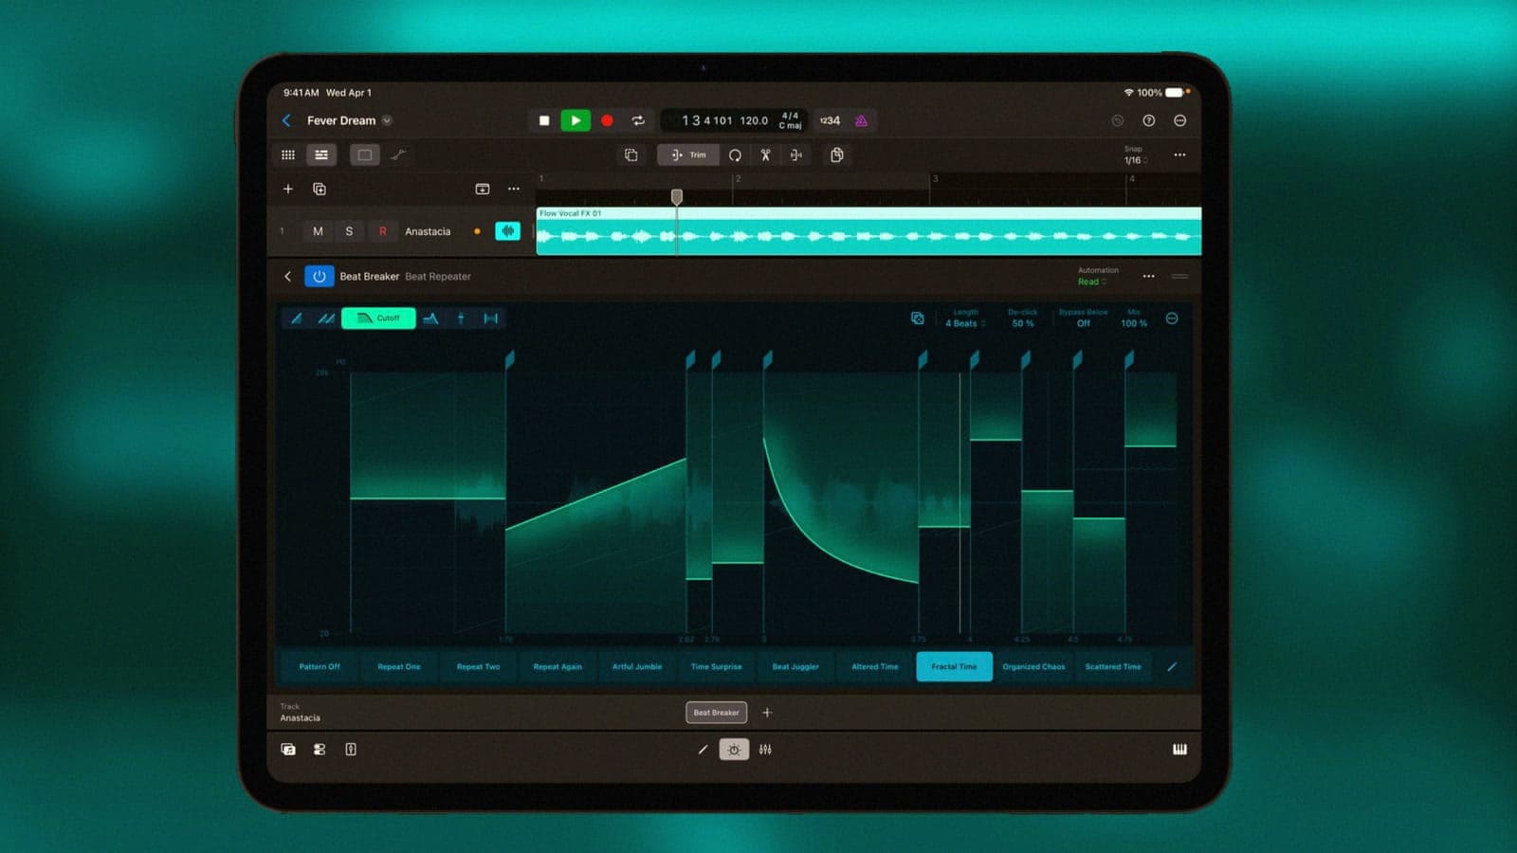This screenshot has width=1517, height=853.
Task: Stop playback with the stop button
Action: click(544, 120)
